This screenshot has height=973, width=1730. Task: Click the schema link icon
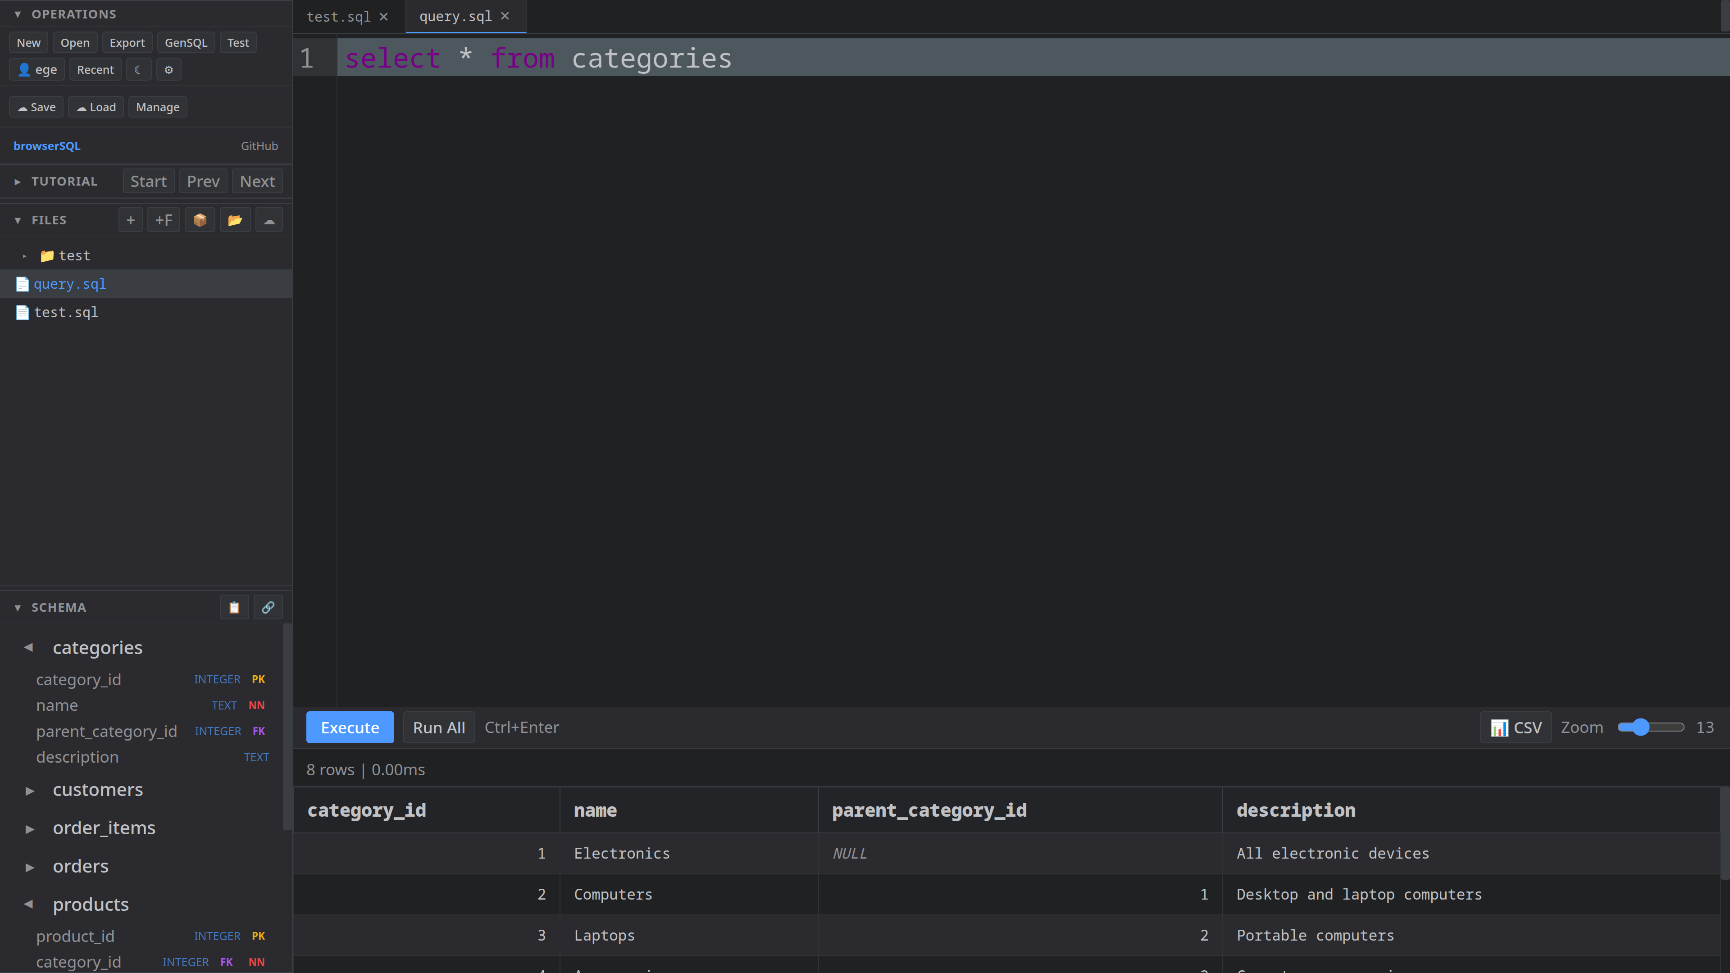[x=268, y=608]
